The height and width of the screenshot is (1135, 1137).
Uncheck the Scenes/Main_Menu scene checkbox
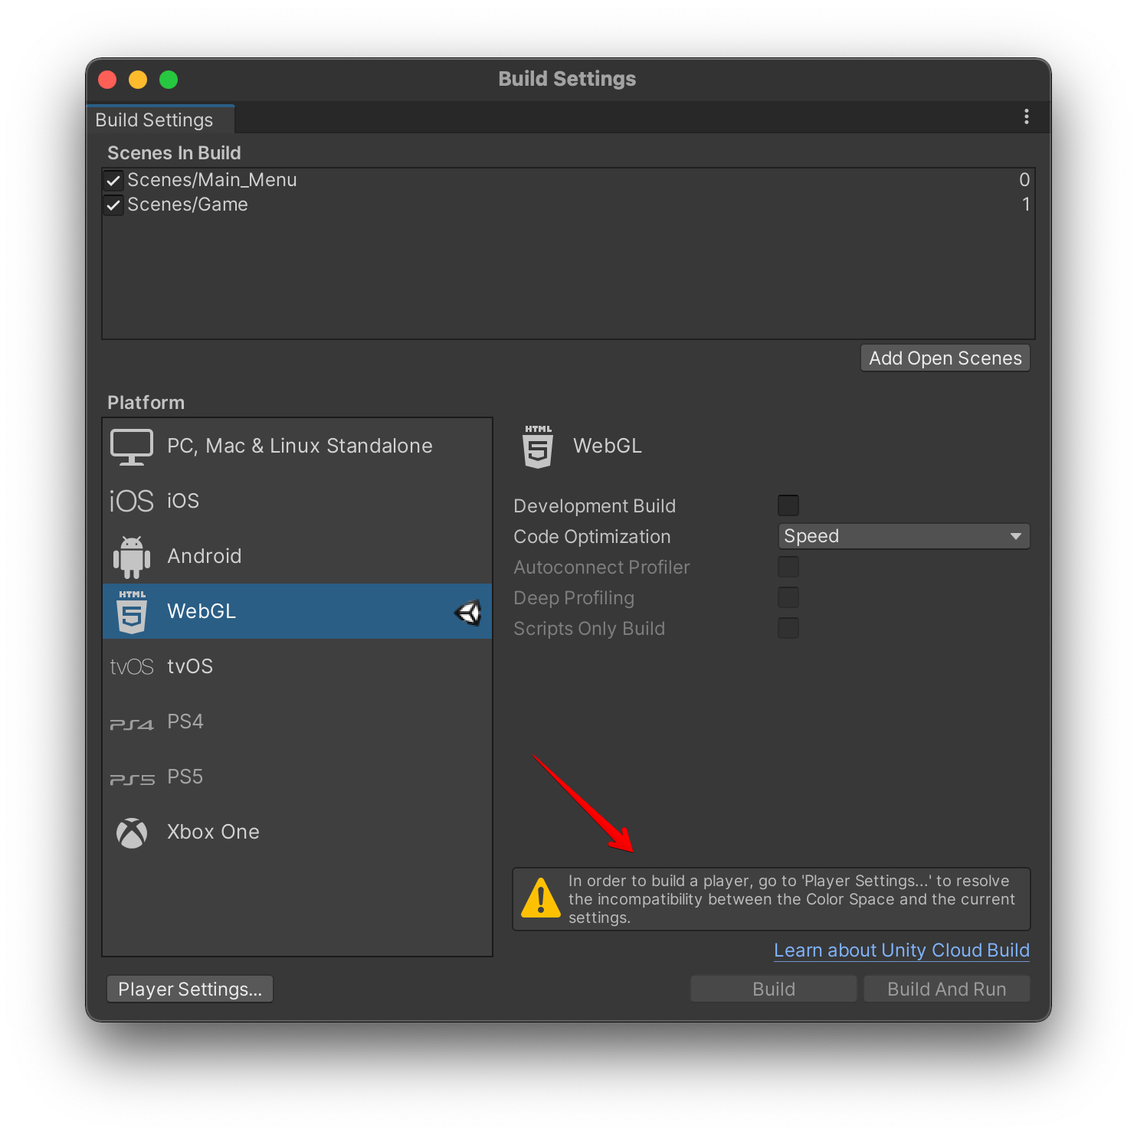click(113, 181)
